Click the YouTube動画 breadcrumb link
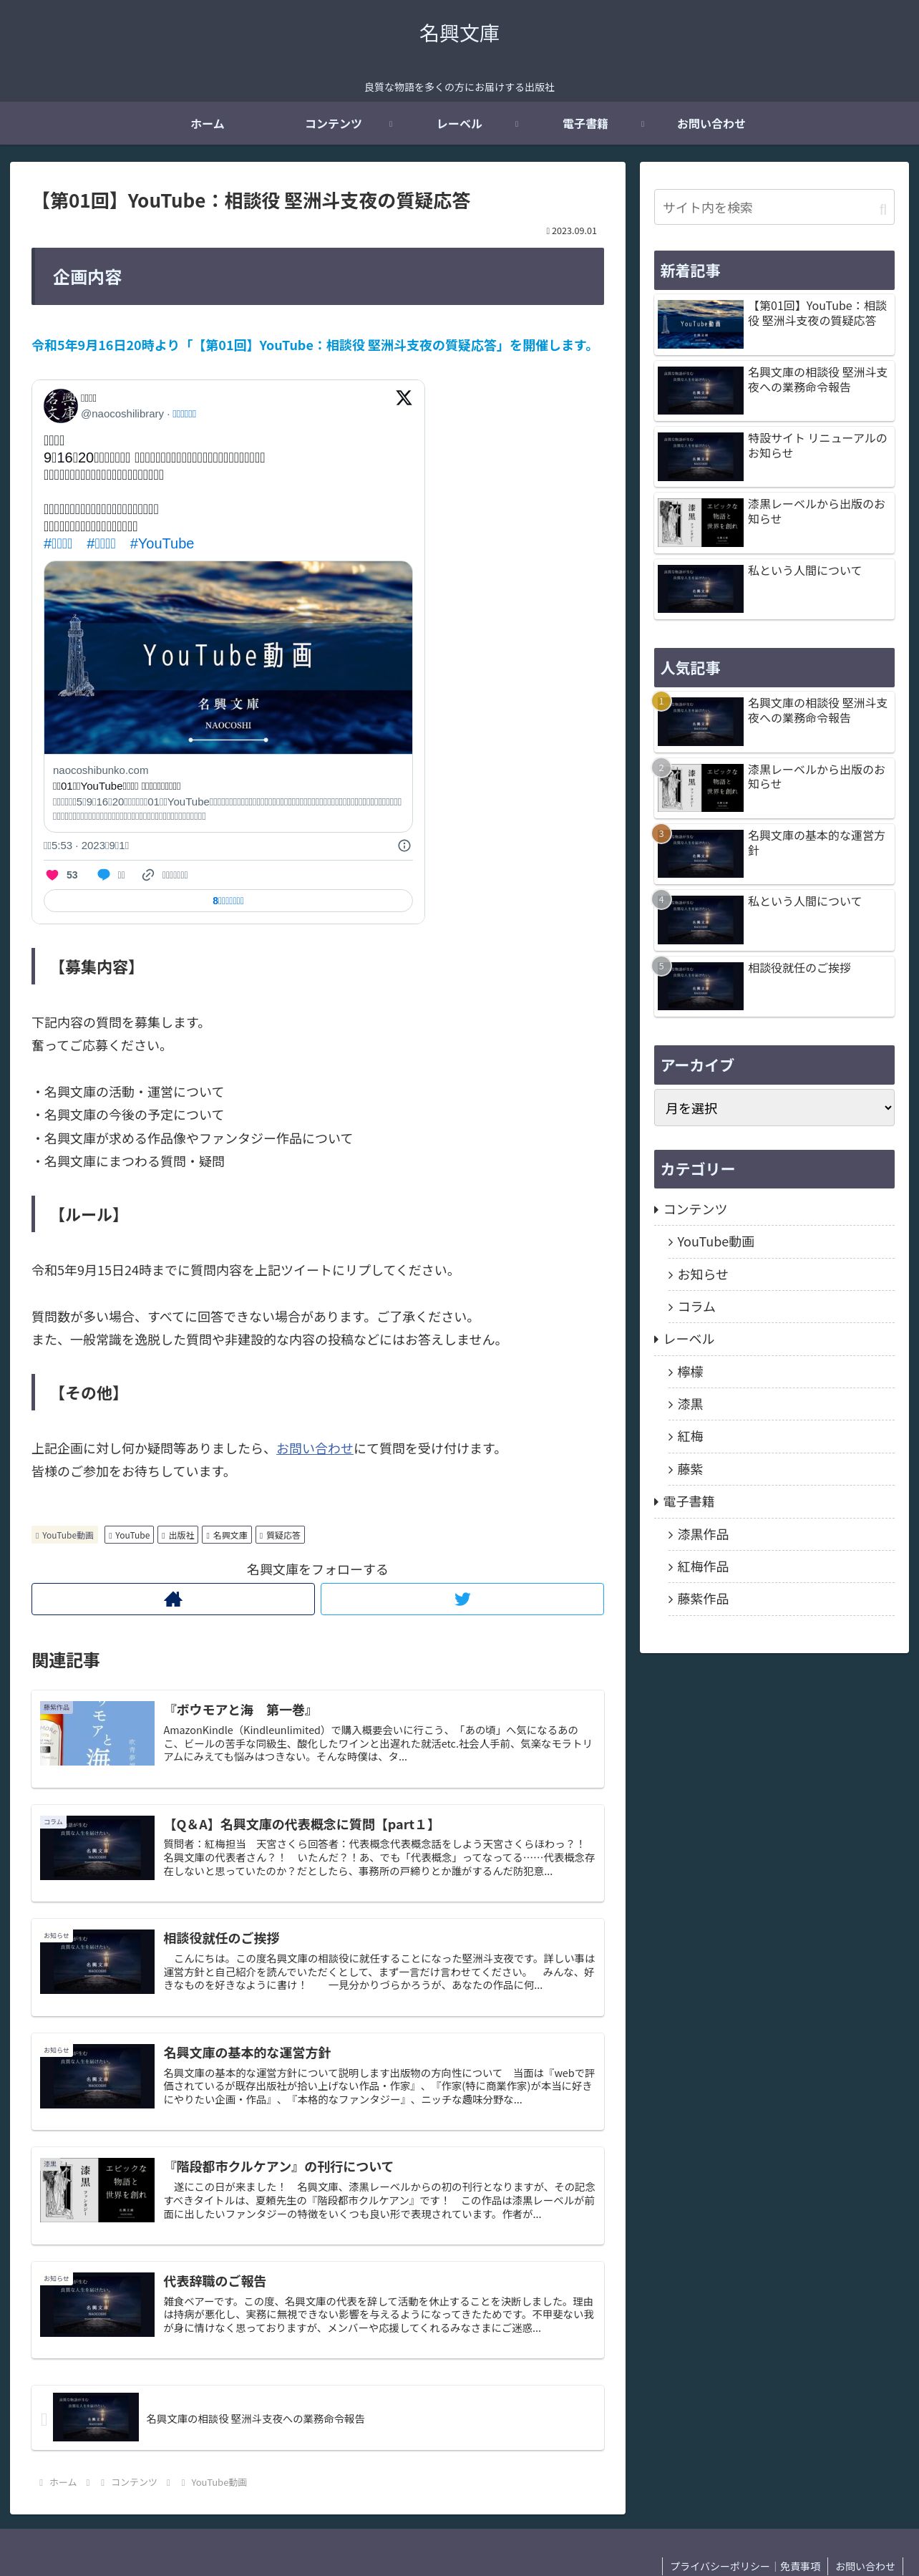Screen dimensions: 919x2576 pyautogui.click(x=218, y=2482)
